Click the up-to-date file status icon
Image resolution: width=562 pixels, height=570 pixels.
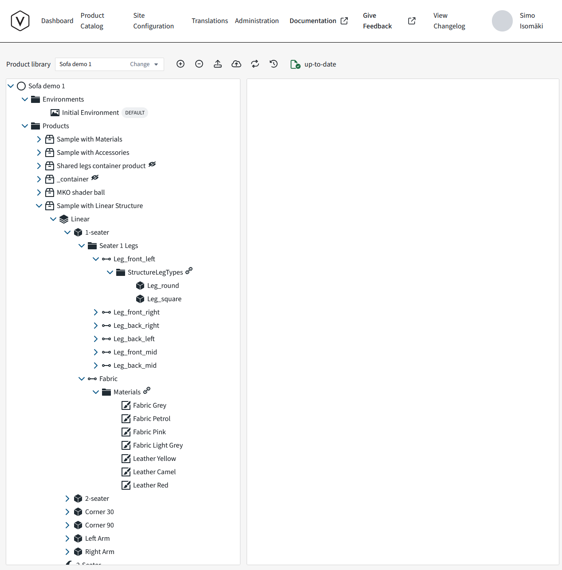coord(295,64)
